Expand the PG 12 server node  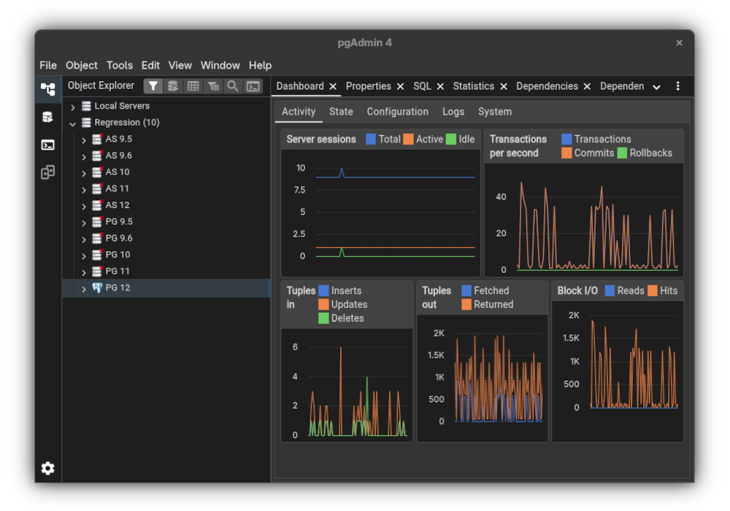84,288
